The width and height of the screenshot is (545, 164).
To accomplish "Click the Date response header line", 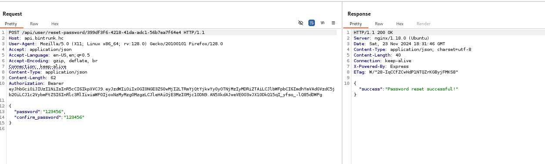I will (399, 44).
